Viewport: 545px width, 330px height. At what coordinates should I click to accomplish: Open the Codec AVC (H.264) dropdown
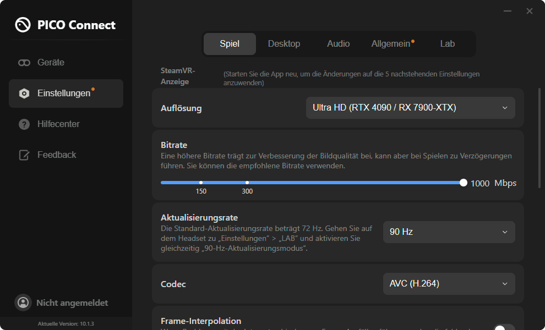(449, 284)
